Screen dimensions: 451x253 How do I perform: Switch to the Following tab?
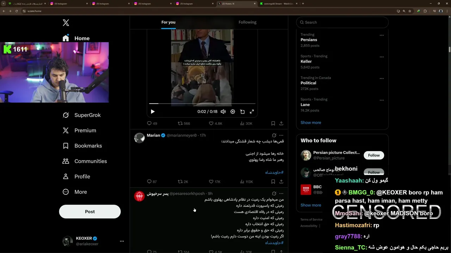[247, 22]
